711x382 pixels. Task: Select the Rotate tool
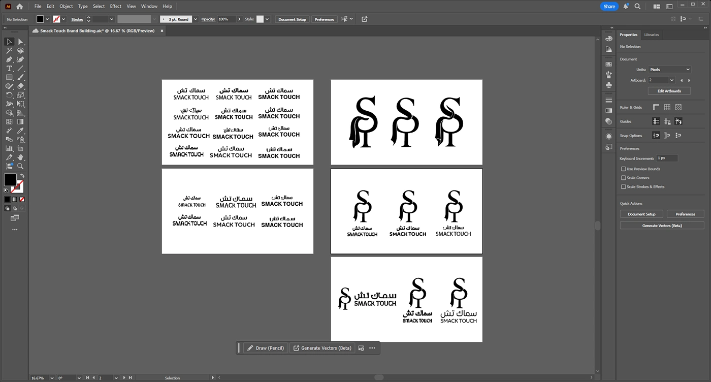point(9,95)
